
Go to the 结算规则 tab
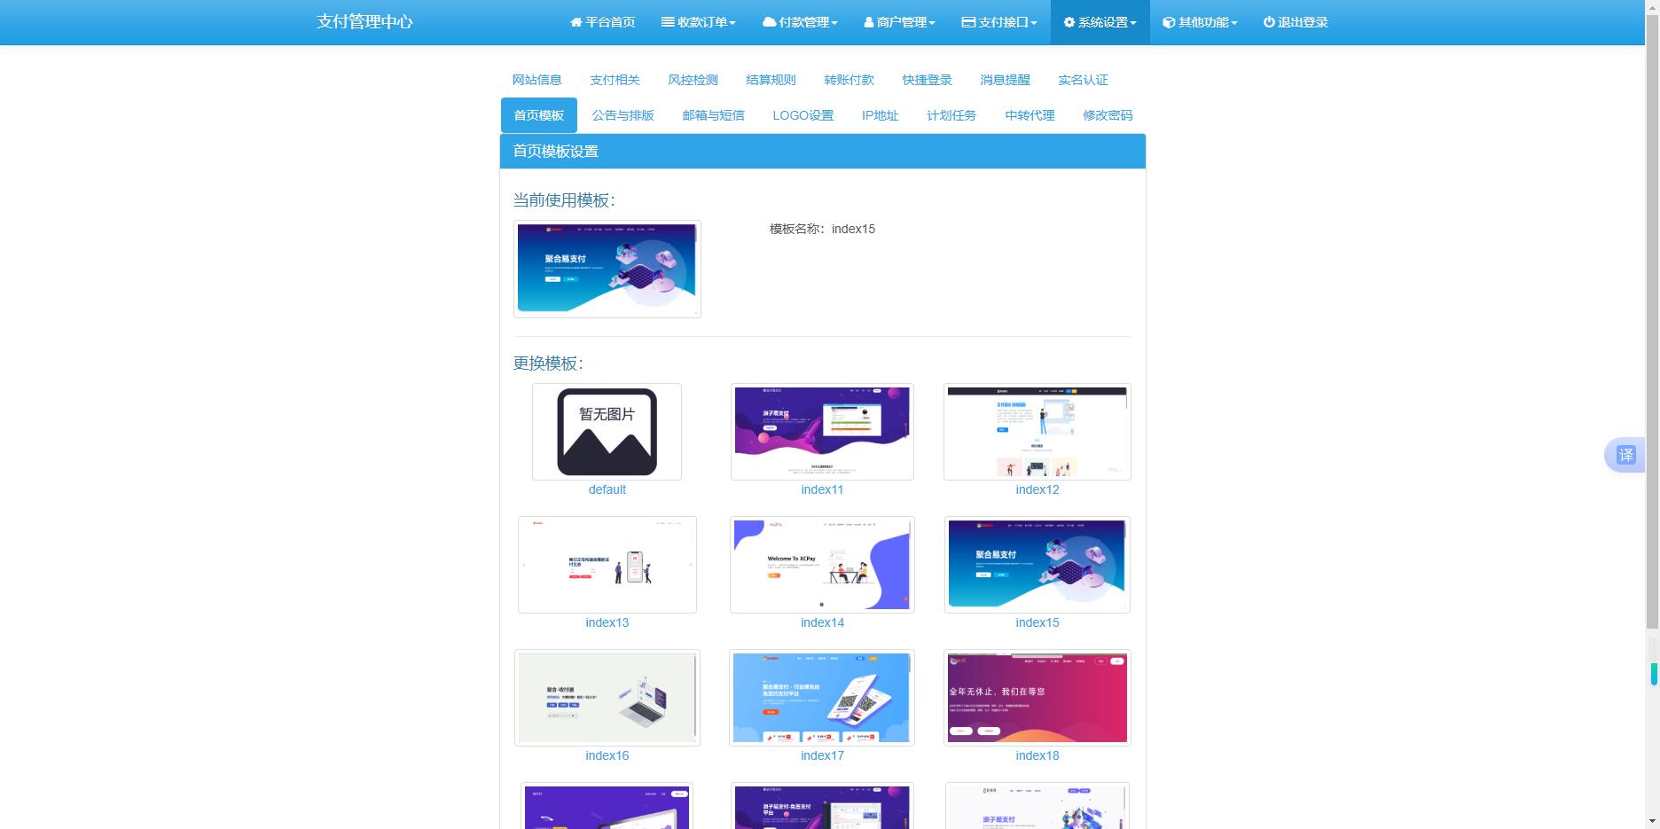[x=771, y=80]
